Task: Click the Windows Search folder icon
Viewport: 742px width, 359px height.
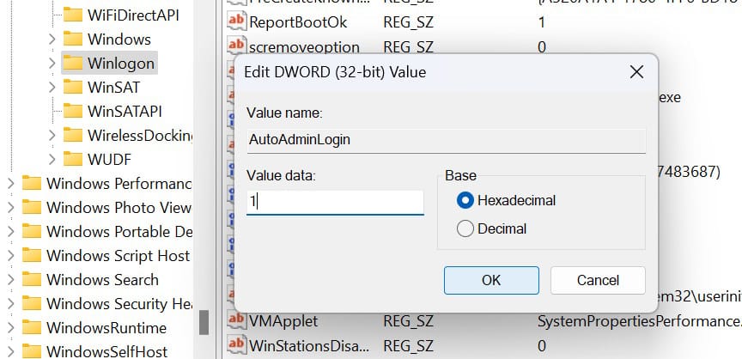Action: pyautogui.click(x=32, y=280)
